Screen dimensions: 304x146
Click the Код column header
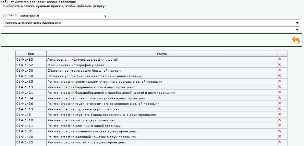[x=31, y=54]
